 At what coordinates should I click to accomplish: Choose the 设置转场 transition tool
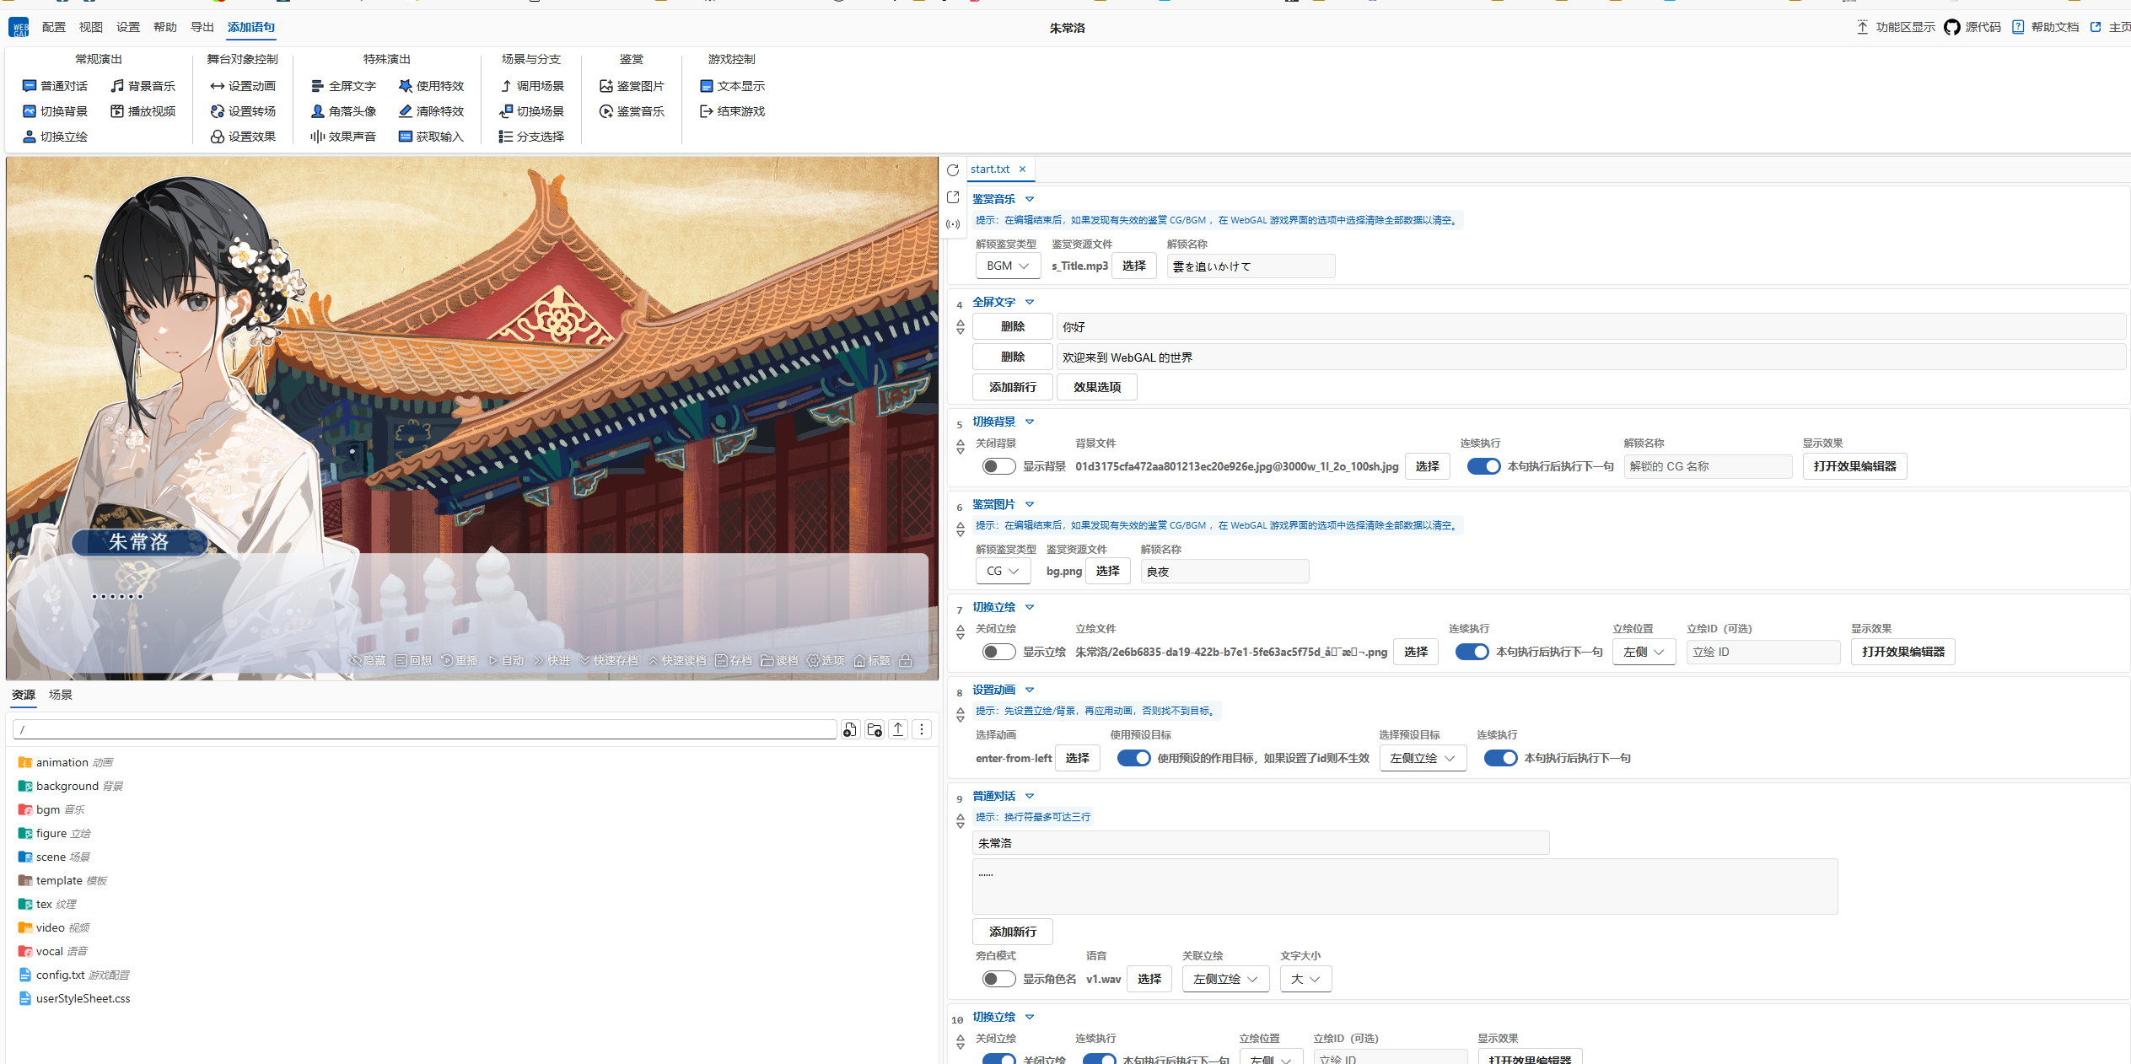243,111
